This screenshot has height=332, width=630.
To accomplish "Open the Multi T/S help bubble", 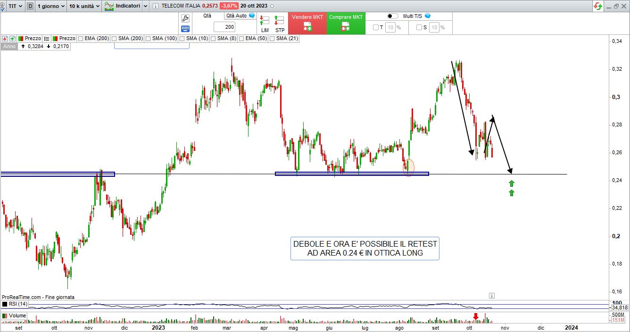I will click(x=427, y=16).
